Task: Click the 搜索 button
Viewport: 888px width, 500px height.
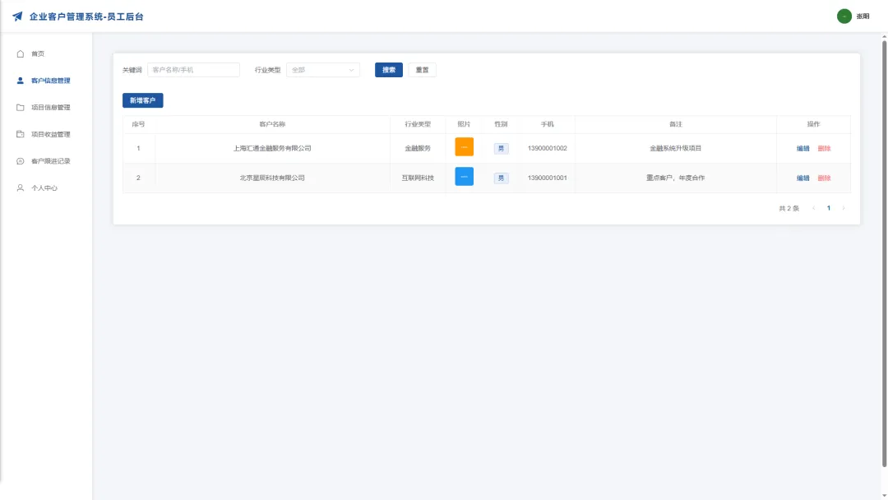Action: tap(388, 70)
